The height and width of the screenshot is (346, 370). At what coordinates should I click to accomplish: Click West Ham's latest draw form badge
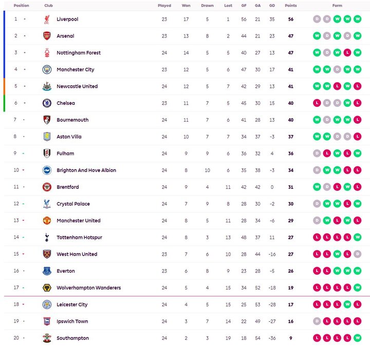(x=358, y=254)
